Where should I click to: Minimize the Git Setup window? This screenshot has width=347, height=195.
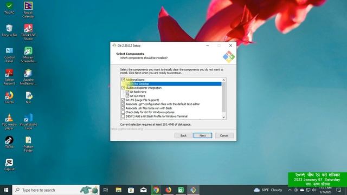tap(207, 45)
